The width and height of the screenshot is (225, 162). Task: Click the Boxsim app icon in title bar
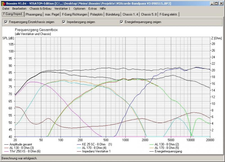[3, 3]
